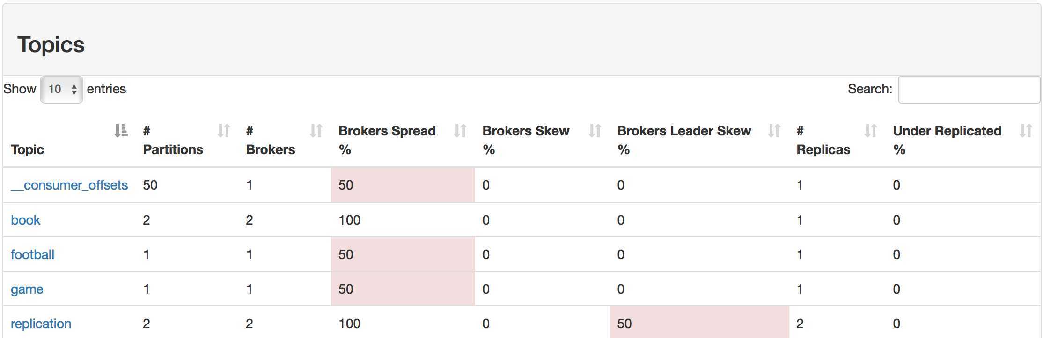Sort by Brokers Spread % icon
The width and height of the screenshot is (1043, 338).
coord(460,130)
